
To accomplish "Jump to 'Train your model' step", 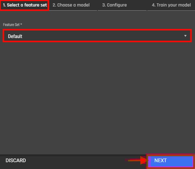I will click(171, 5).
